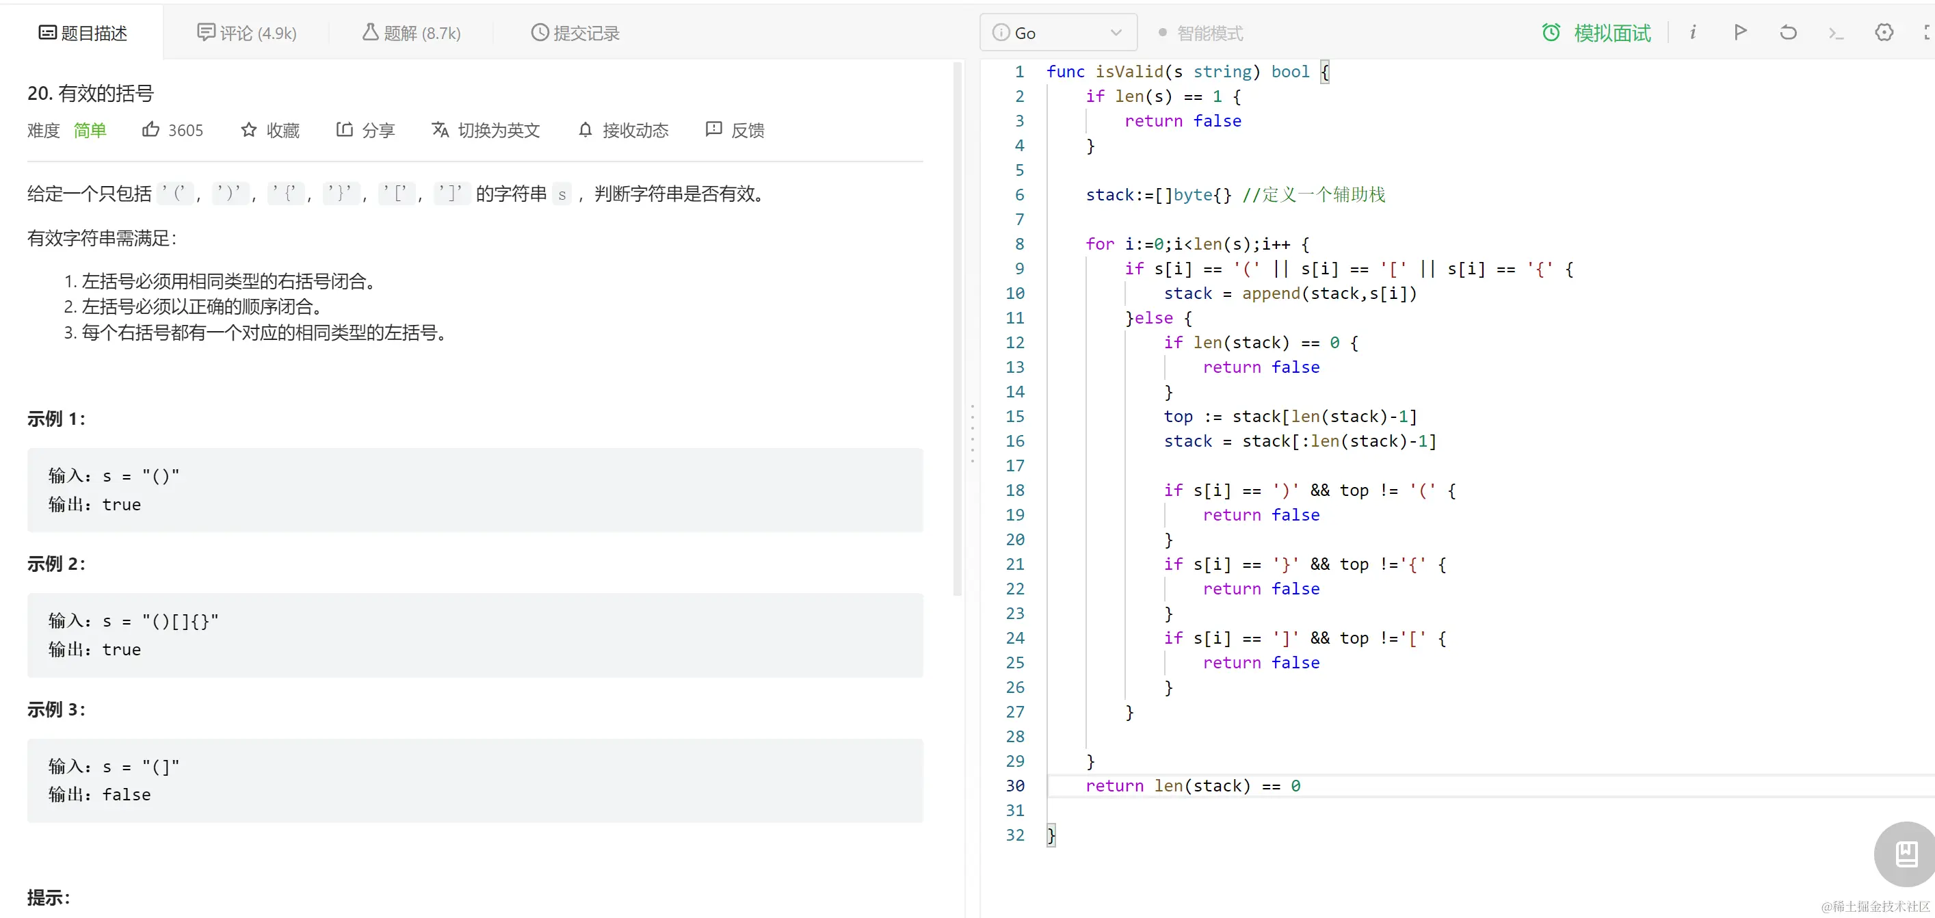This screenshot has height=918, width=1935.
Task: Click the info icon in the editor toolbar
Action: click(x=1693, y=32)
